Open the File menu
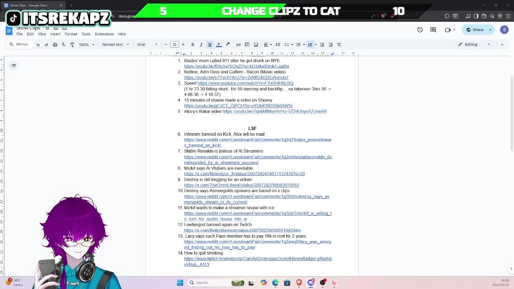The height and width of the screenshot is (289, 514). (20, 34)
